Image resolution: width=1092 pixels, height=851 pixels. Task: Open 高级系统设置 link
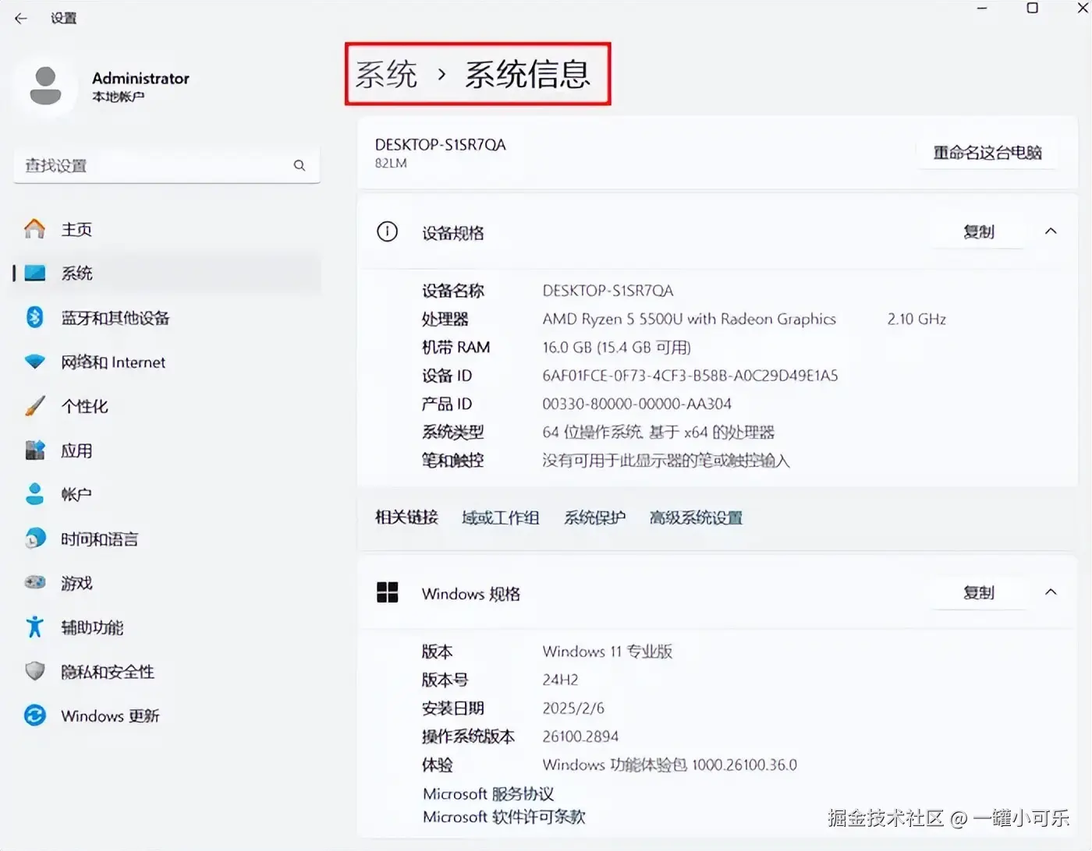pyautogui.click(x=696, y=517)
